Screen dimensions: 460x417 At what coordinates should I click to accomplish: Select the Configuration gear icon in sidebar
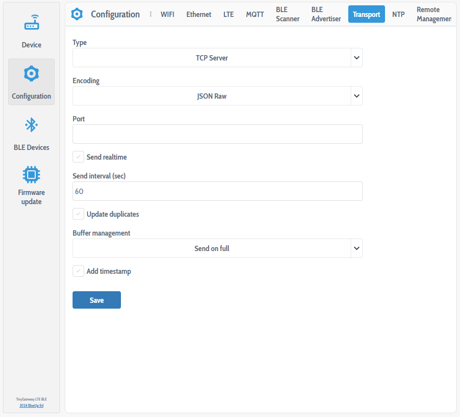coord(31,74)
